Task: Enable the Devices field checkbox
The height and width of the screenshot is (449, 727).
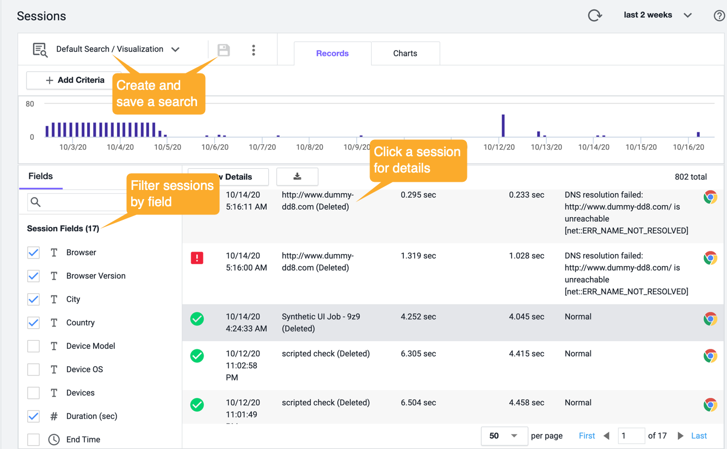Action: tap(34, 393)
